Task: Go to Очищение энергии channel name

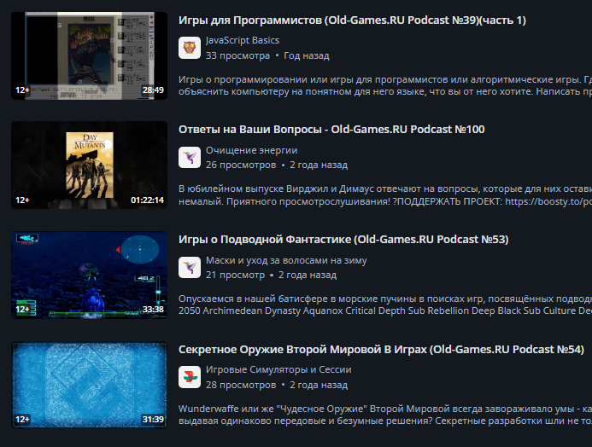Action: pyautogui.click(x=251, y=150)
